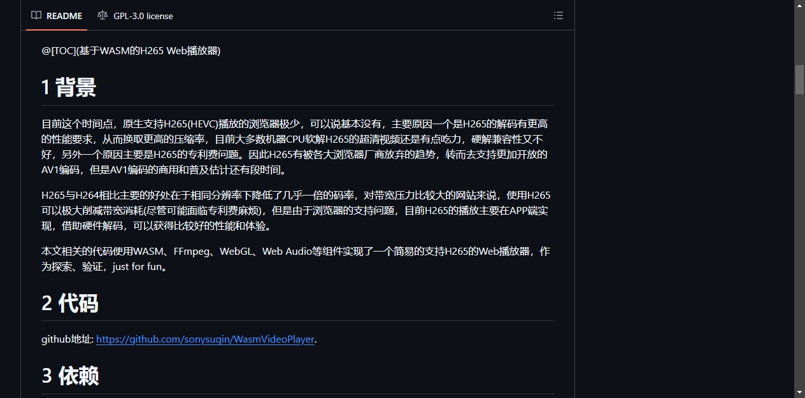The width and height of the screenshot is (805, 398).
Task: Click the scales icon beside GPL-3.0 license
Action: pos(103,16)
